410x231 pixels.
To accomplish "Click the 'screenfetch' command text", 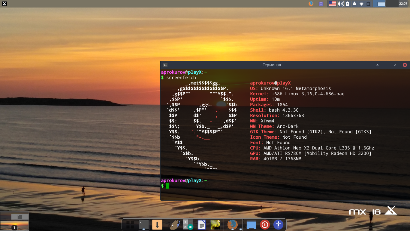I will (x=181, y=78).
